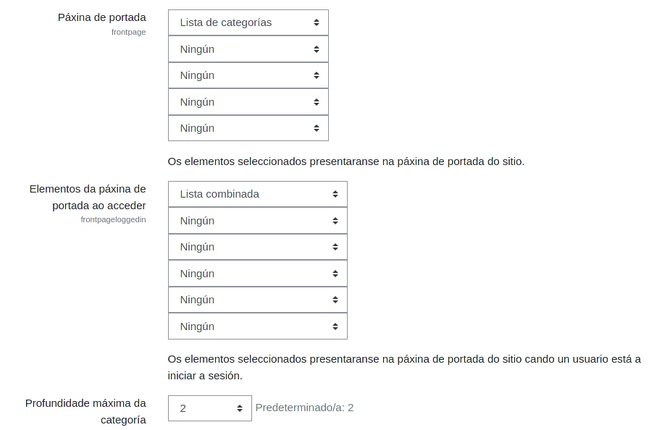Click the "Predeterminado/a: 2" default value text
Image resolution: width=649 pixels, height=430 pixels.
click(304, 408)
